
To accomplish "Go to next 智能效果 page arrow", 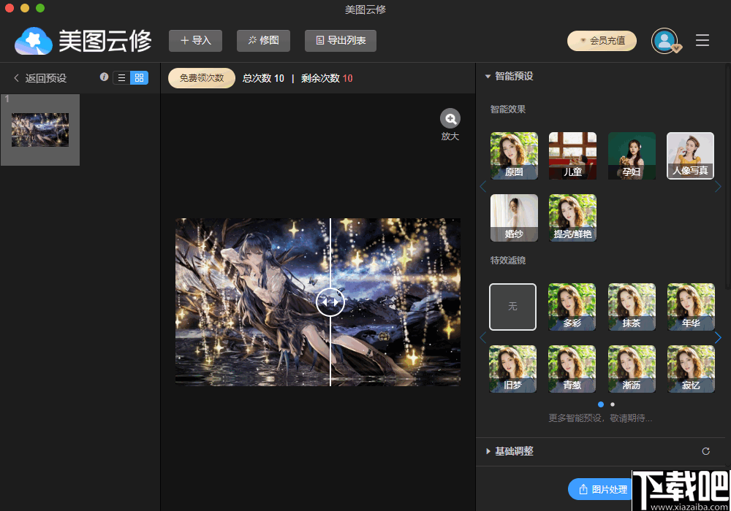I will (718, 187).
